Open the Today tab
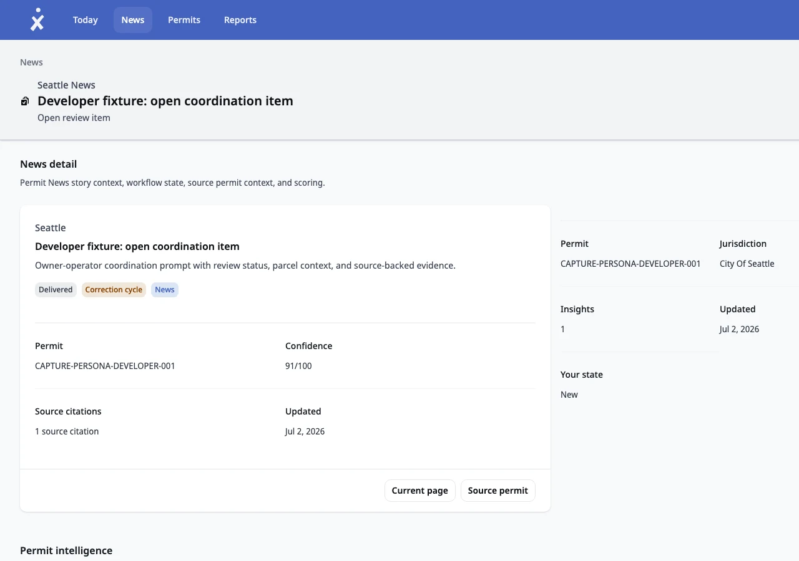The image size is (799, 561). (85, 20)
